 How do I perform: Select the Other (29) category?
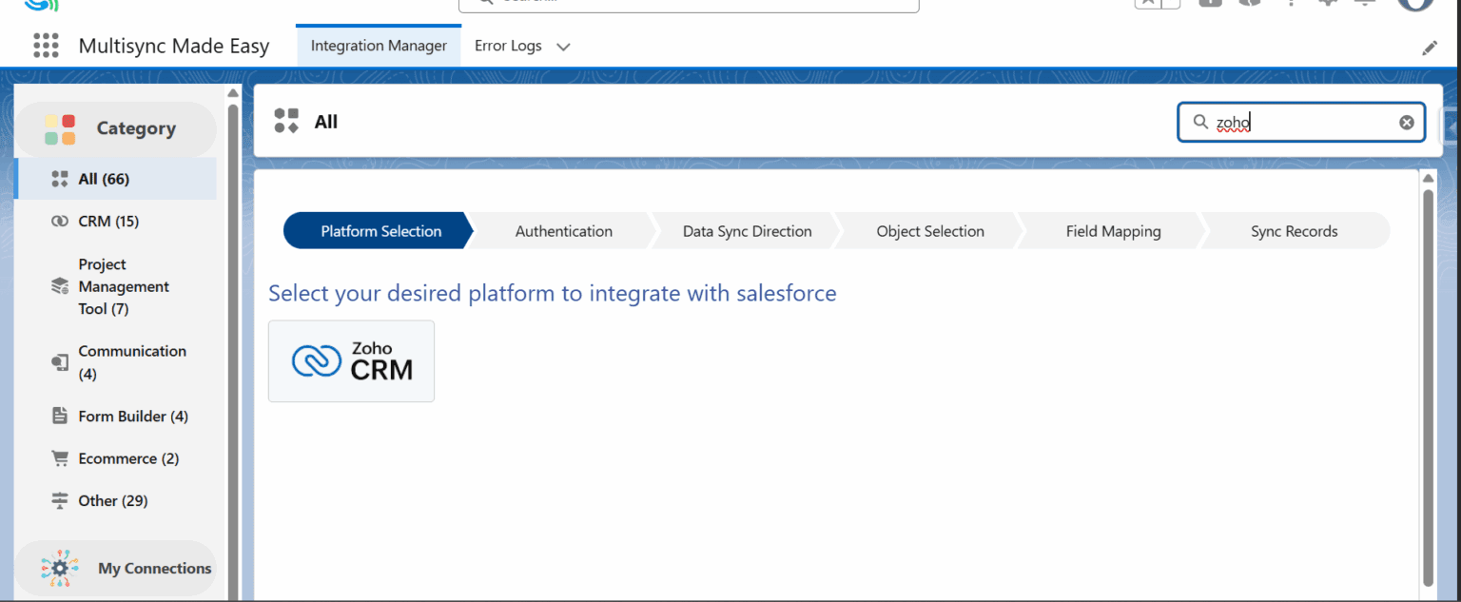[112, 500]
